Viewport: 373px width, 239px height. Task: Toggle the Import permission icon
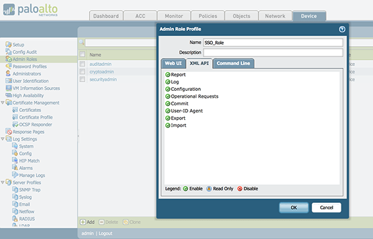click(x=168, y=126)
